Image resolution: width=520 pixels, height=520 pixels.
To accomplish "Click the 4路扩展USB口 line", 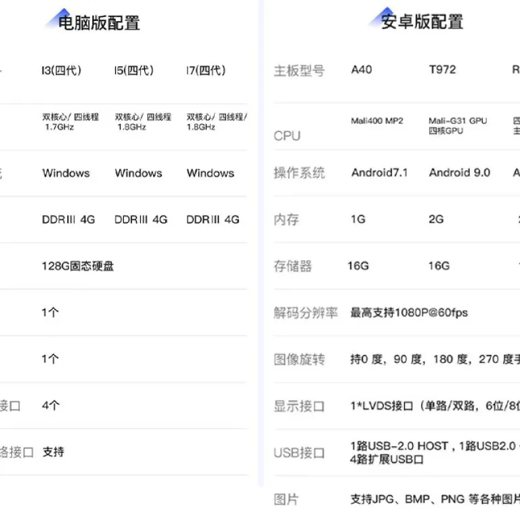I will point(387,459).
